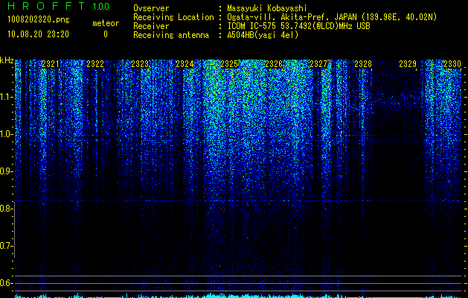This screenshot has height=298, width=468.
Task: Click the Receiver field label
Action: [x=151, y=26]
